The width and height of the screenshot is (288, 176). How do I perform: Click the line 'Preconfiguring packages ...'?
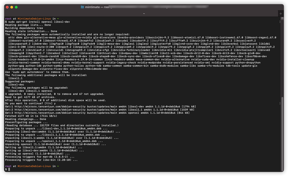coord(26,122)
